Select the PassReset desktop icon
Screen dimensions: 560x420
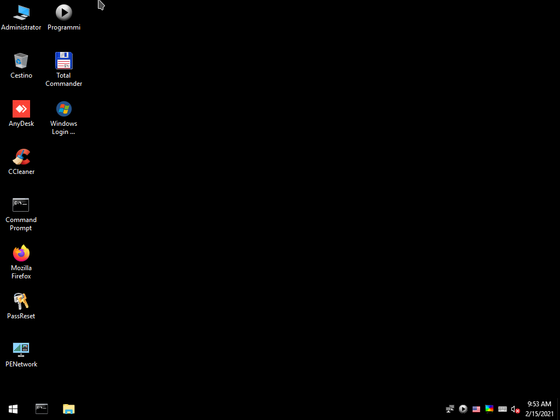pyautogui.click(x=21, y=306)
